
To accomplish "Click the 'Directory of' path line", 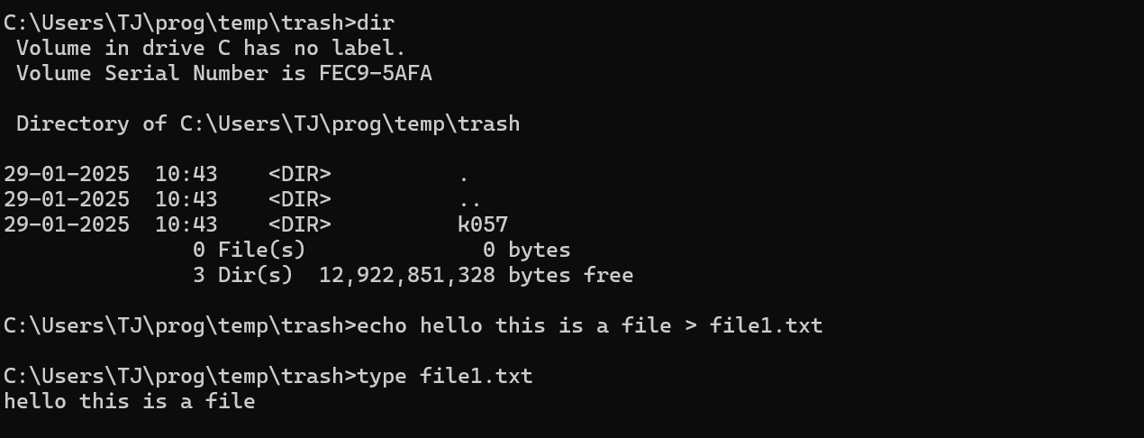I will [268, 123].
